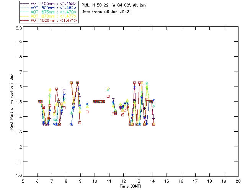
Task: Click the x-axis title 'Time (GMT)'
Action: click(x=130, y=186)
